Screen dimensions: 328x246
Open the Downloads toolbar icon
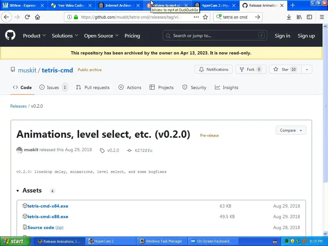[289, 17]
